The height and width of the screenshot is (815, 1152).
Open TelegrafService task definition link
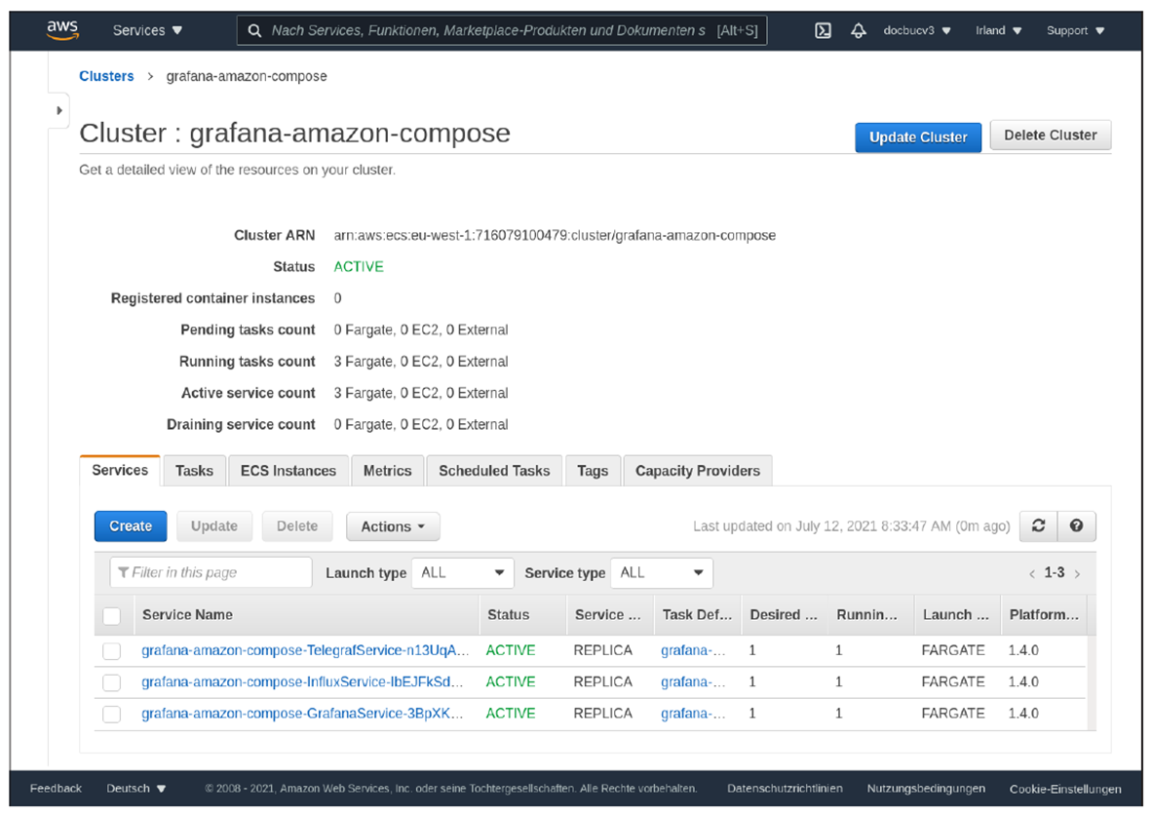[x=693, y=650]
